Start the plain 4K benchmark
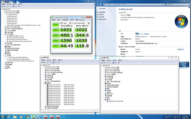 point(55,46)
